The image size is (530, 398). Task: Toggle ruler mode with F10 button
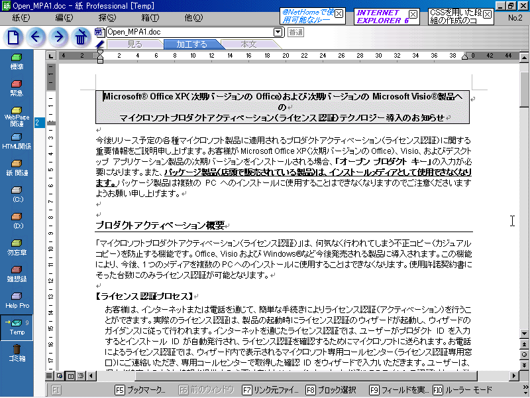point(462,389)
